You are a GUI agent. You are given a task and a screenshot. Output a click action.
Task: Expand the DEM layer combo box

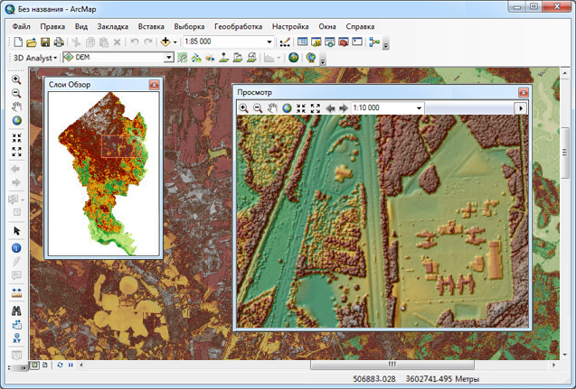168,57
